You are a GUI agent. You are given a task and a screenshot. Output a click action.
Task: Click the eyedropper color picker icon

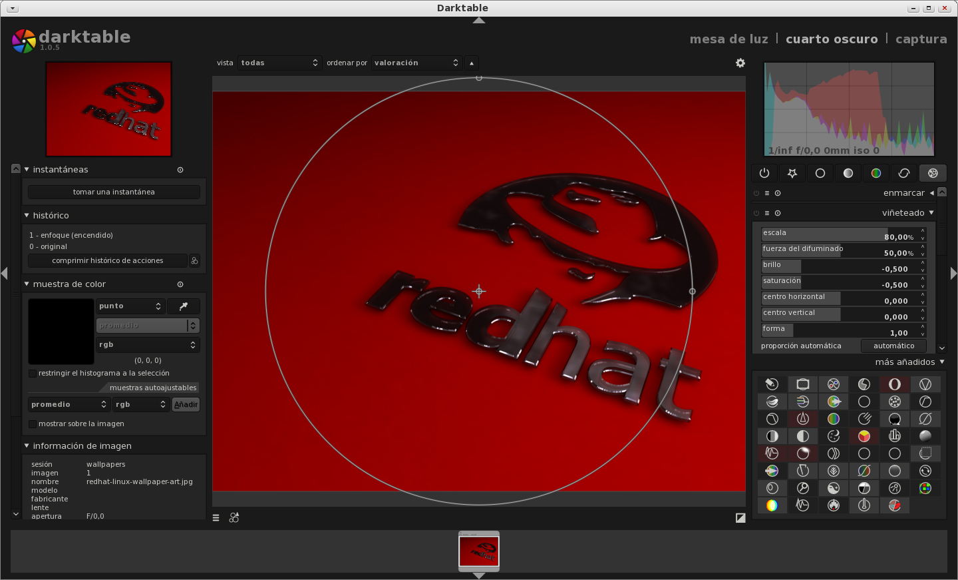(184, 306)
